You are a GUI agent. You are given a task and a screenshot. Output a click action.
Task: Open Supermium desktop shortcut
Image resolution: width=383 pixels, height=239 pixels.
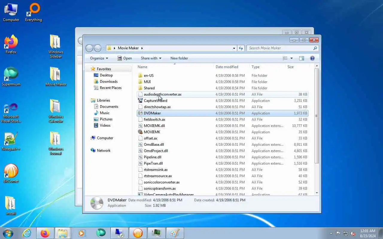click(11, 77)
